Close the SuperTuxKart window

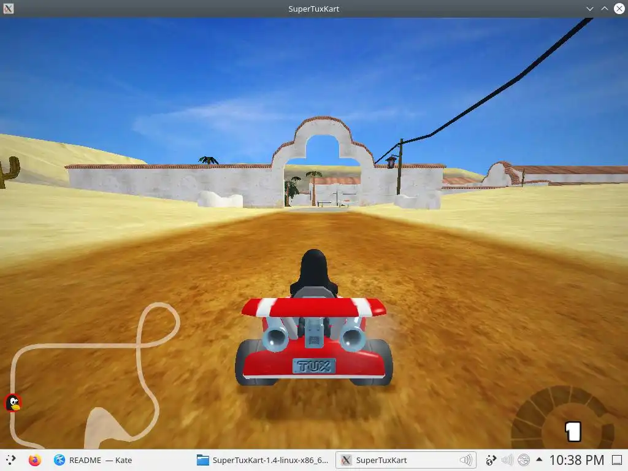(619, 9)
